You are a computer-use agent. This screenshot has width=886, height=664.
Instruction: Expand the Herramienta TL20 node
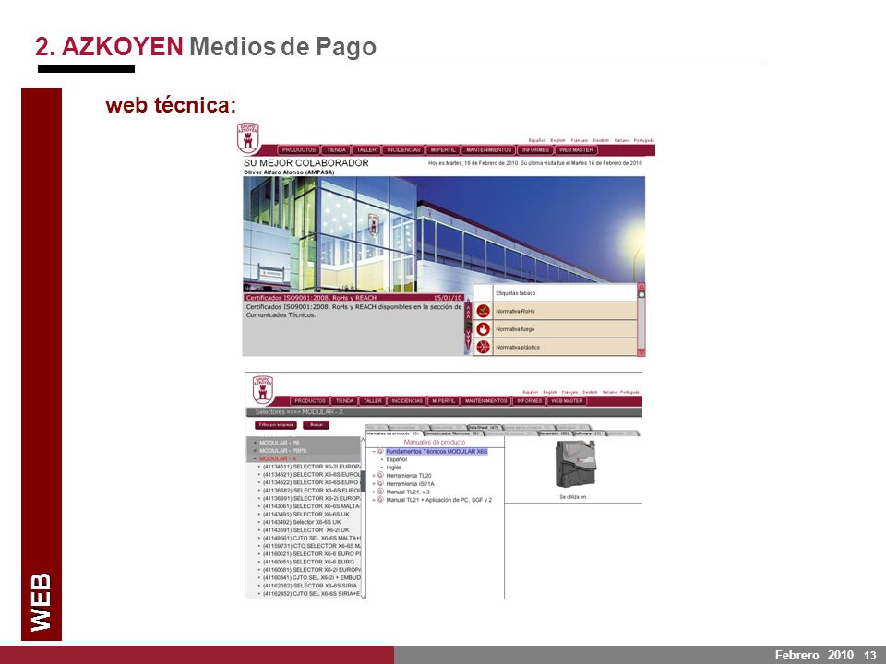pyautogui.click(x=374, y=476)
